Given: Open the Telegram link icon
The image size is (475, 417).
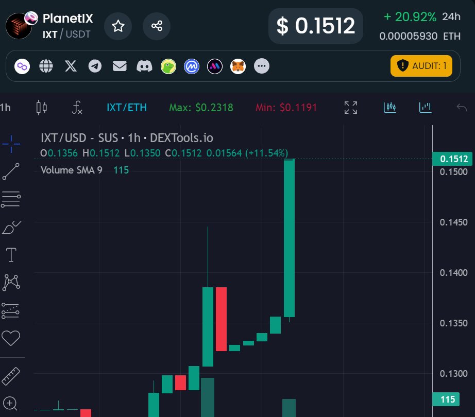Looking at the screenshot, I should [x=95, y=66].
